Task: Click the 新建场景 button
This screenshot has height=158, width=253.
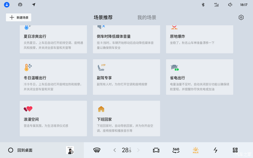Action: click(x=19, y=17)
